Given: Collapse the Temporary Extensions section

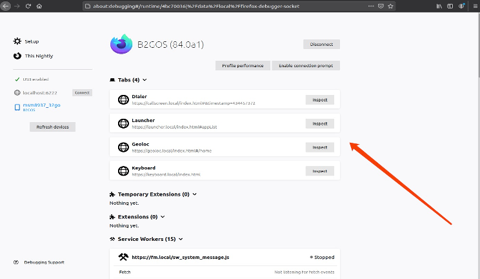Looking at the screenshot, I should (195, 194).
